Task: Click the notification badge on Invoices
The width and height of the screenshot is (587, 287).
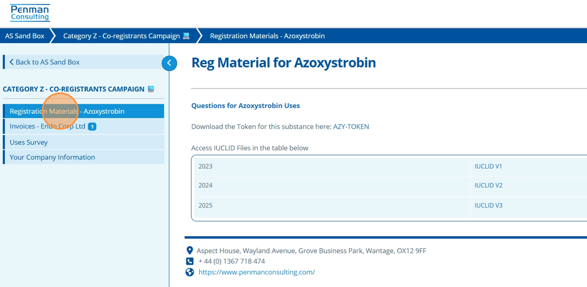Action: coord(92,127)
